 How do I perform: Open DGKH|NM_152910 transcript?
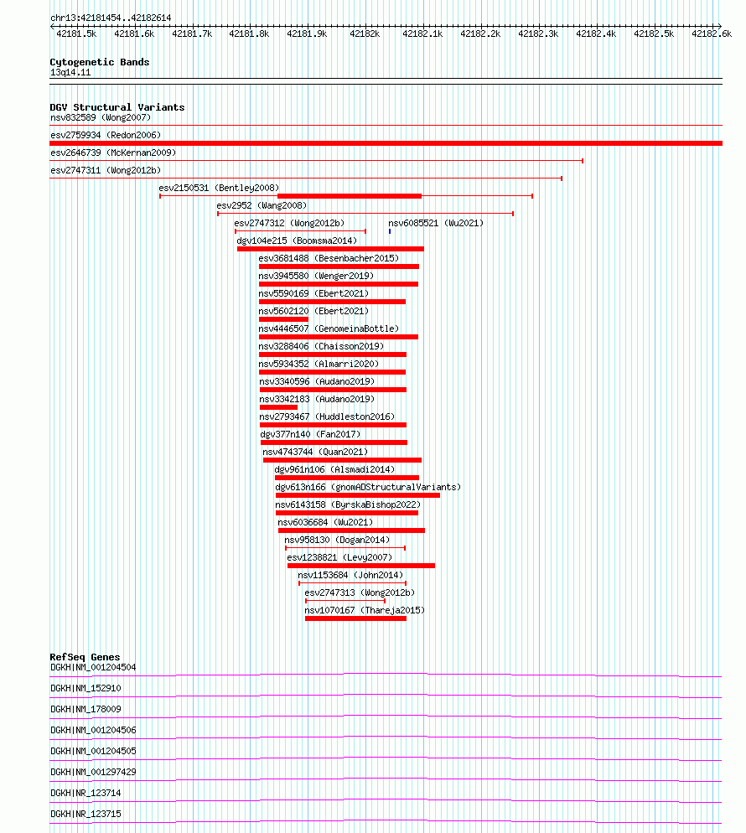click(85, 688)
